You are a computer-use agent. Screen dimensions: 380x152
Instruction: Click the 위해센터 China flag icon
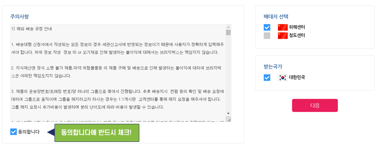click(282, 27)
